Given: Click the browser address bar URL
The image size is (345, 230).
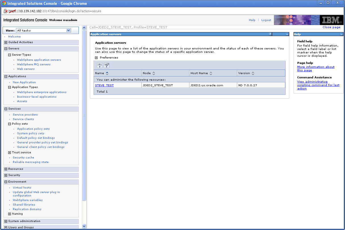Looking at the screenshot, I should tap(55, 11).
